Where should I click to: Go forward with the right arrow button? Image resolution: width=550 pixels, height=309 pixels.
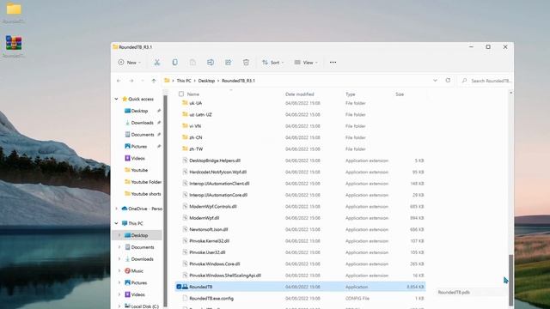click(x=131, y=81)
